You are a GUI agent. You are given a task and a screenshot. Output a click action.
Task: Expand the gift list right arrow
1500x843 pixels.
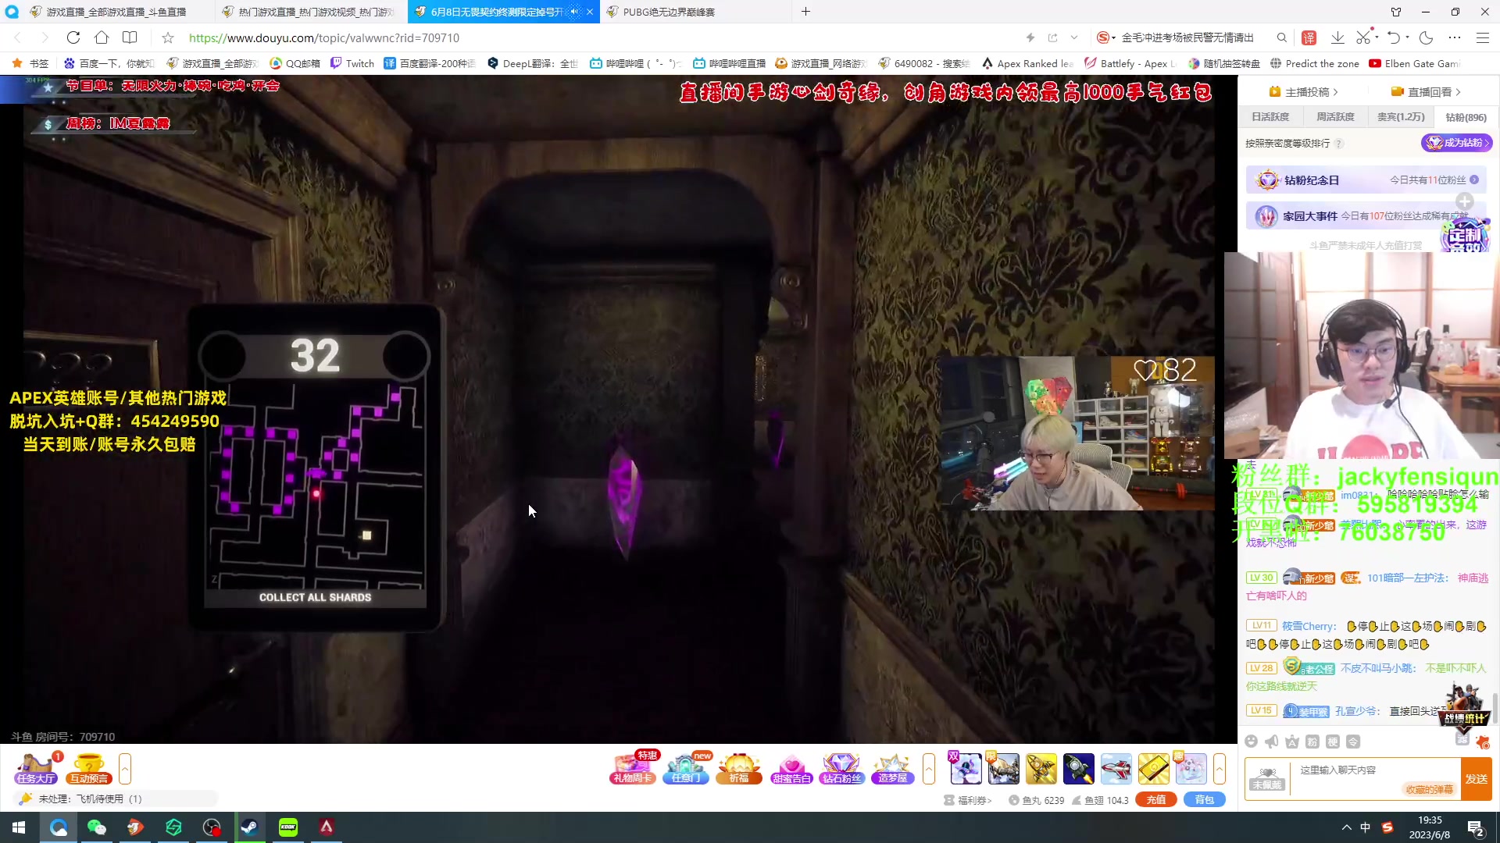click(x=1219, y=769)
